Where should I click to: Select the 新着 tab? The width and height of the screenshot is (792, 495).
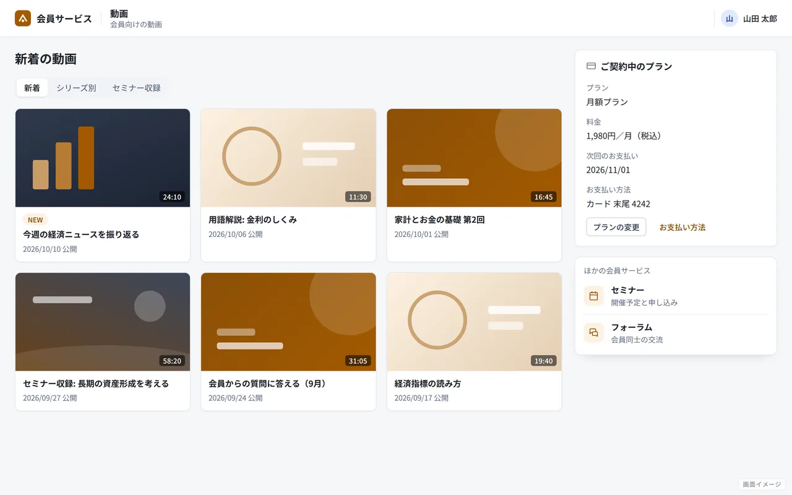click(32, 88)
